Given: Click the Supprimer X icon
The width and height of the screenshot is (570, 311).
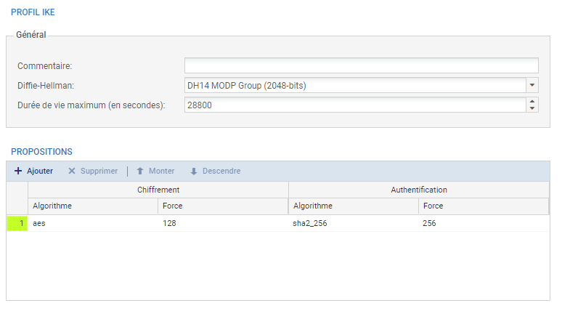Looking at the screenshot, I should click(72, 171).
